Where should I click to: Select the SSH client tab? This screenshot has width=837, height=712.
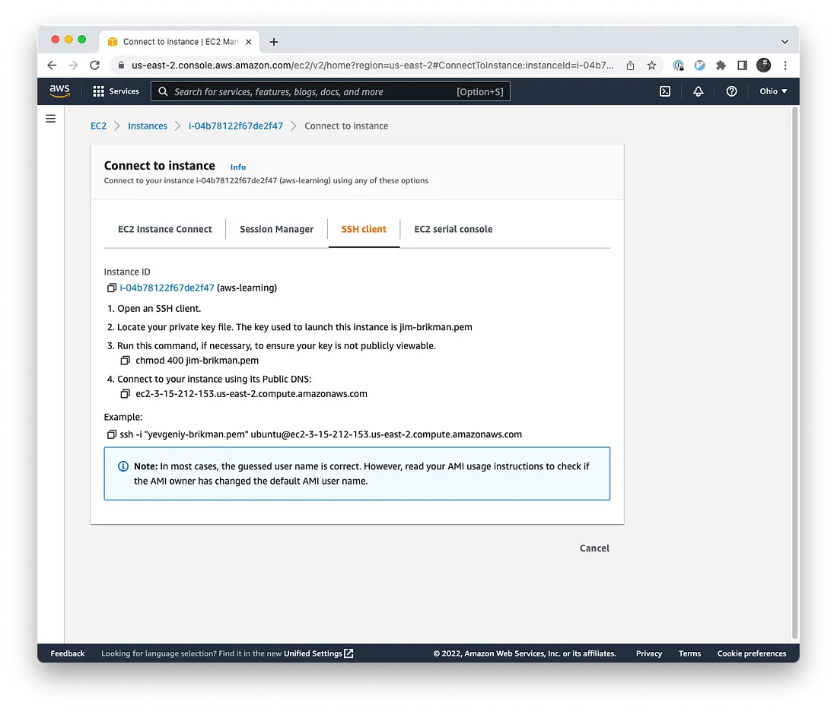click(x=364, y=230)
